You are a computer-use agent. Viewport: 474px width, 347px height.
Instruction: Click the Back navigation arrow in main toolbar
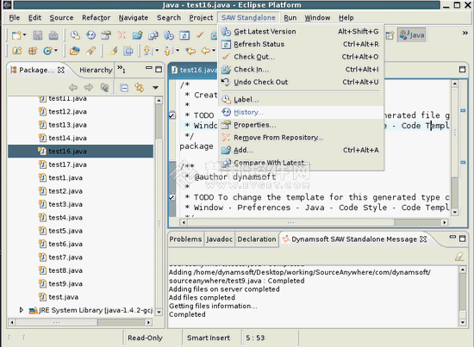(206, 51)
